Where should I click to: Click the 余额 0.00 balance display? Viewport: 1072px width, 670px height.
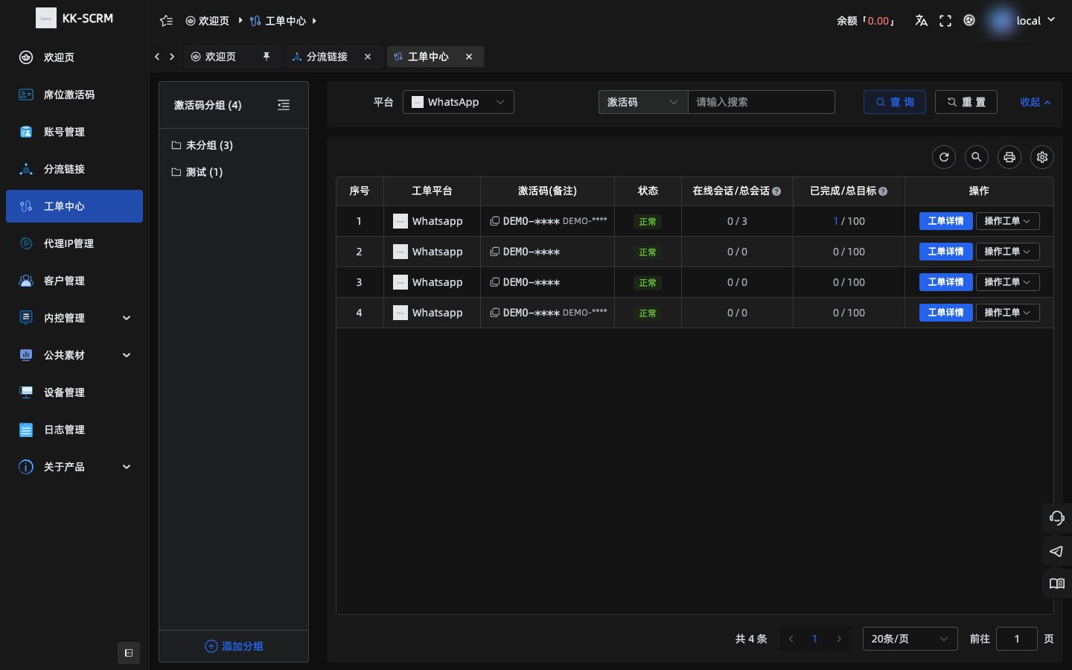pos(866,21)
